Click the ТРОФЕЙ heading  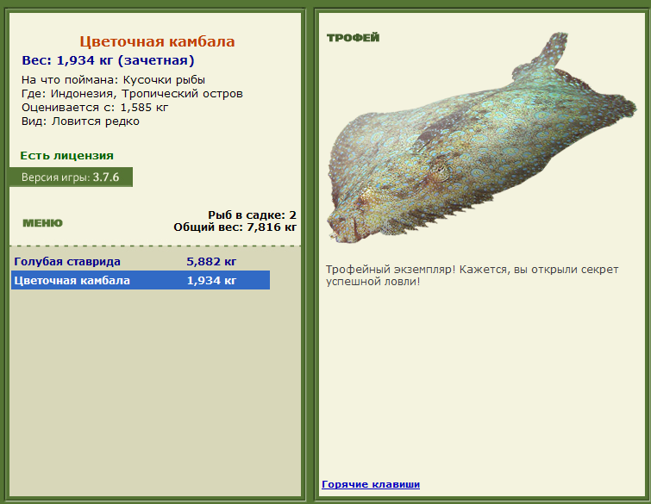coord(354,38)
